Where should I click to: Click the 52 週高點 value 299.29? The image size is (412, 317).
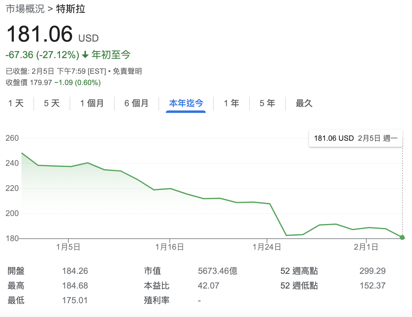372,271
